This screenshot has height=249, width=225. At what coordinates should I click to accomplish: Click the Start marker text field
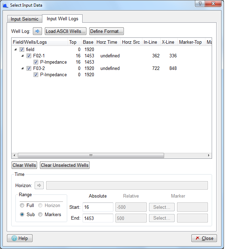[192, 207]
